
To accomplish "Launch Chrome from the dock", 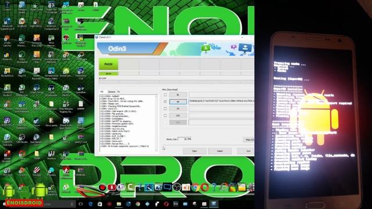I will coord(195,188).
